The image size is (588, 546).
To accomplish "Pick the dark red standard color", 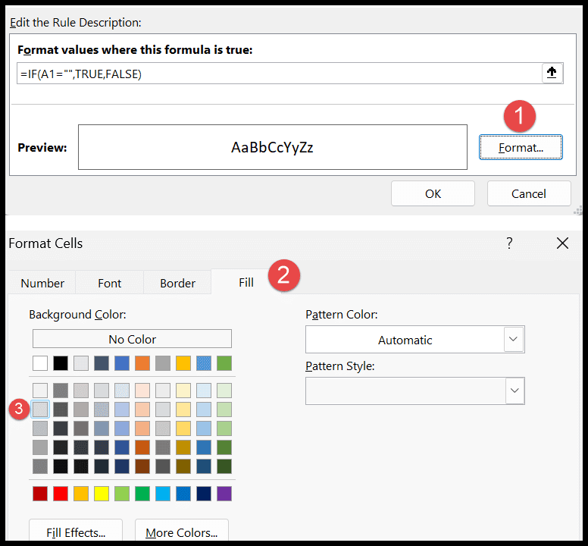I will point(40,494).
